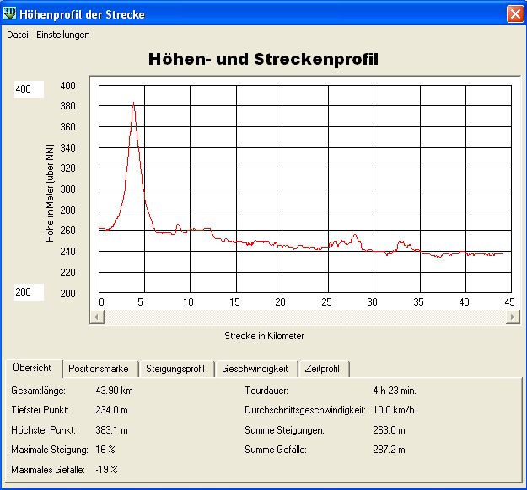Show the Geschwindigkeit tab
Screen dimensions: 527x490
pyautogui.click(x=255, y=369)
